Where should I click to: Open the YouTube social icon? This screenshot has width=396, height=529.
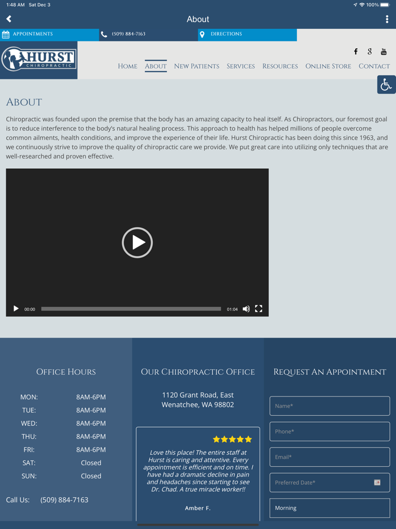point(384,52)
